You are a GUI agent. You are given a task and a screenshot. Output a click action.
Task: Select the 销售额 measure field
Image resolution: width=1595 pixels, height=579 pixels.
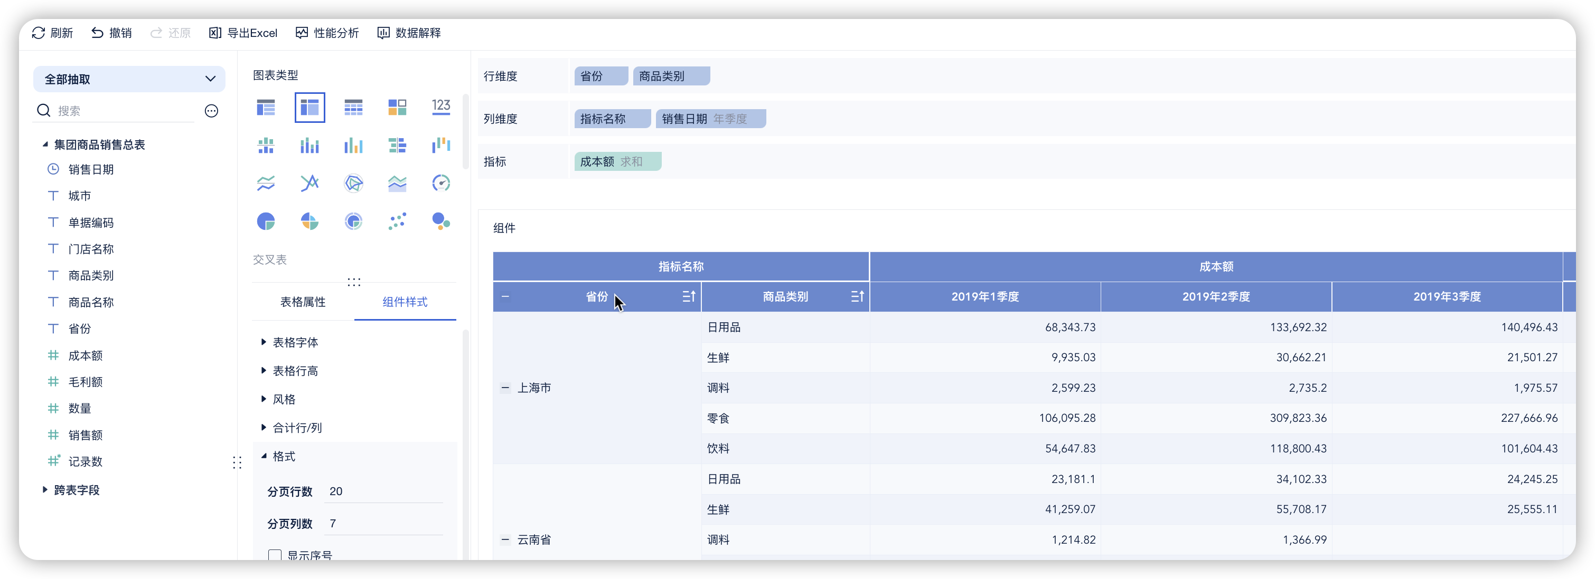coord(86,435)
